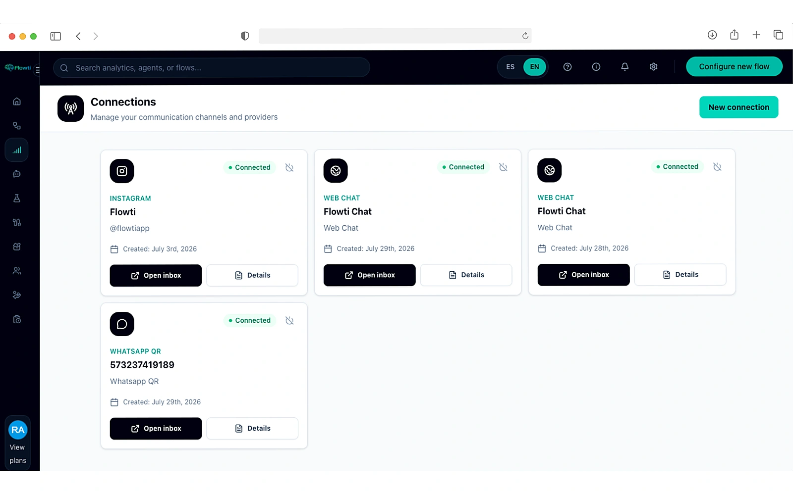
Task: Click the help question mark icon
Action: 567,67
